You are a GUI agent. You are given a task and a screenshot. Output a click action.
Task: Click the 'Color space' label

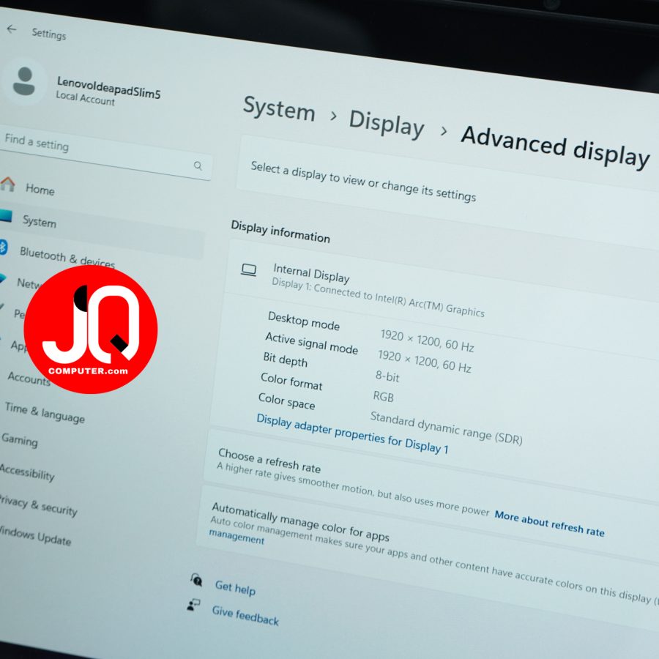[x=286, y=401]
